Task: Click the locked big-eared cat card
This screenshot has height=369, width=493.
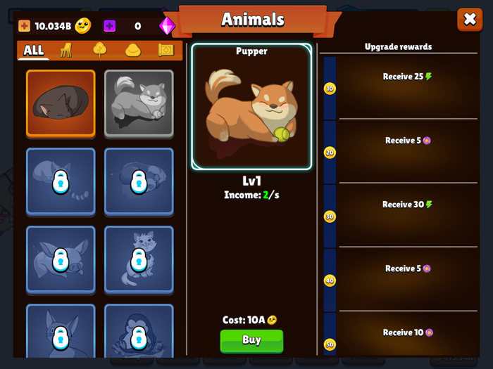Action: click(61, 331)
